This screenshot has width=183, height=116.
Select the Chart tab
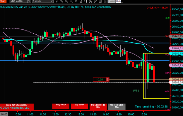click(x=3, y=1)
